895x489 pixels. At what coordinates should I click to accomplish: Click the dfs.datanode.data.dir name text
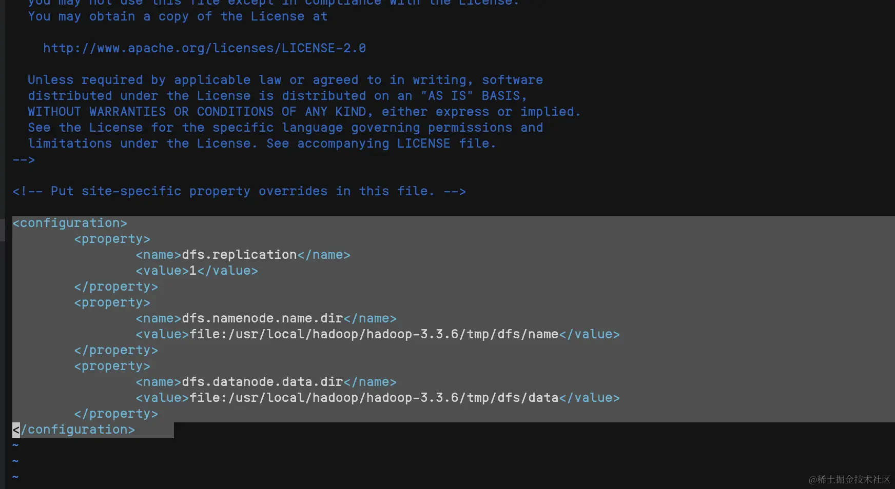point(262,382)
